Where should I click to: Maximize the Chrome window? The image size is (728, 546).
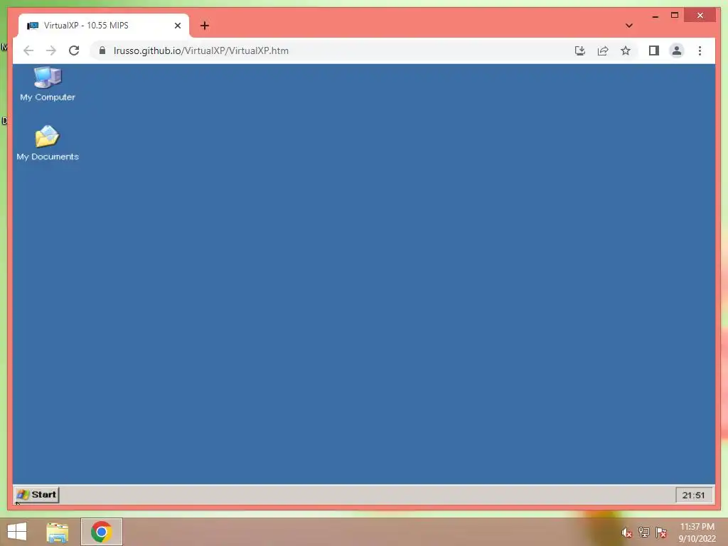[x=675, y=16]
